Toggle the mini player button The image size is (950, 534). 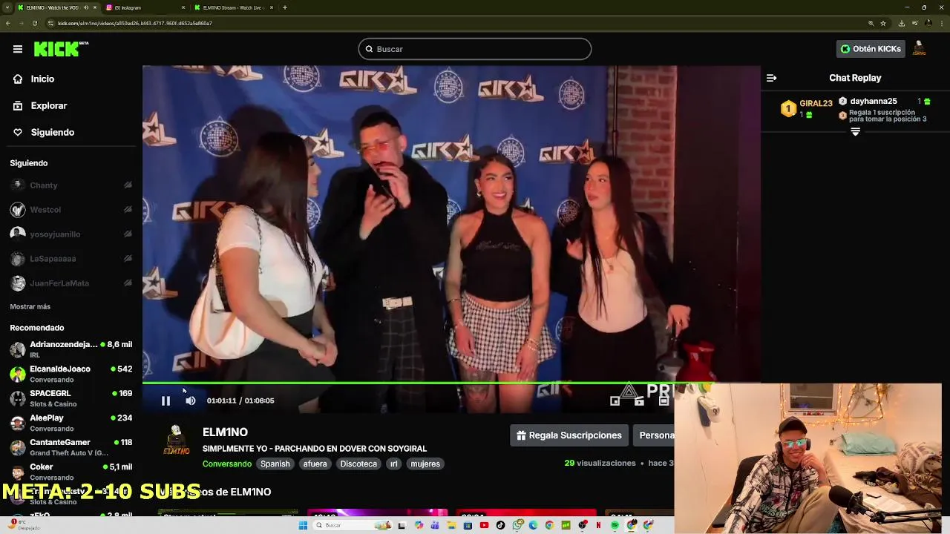(615, 400)
